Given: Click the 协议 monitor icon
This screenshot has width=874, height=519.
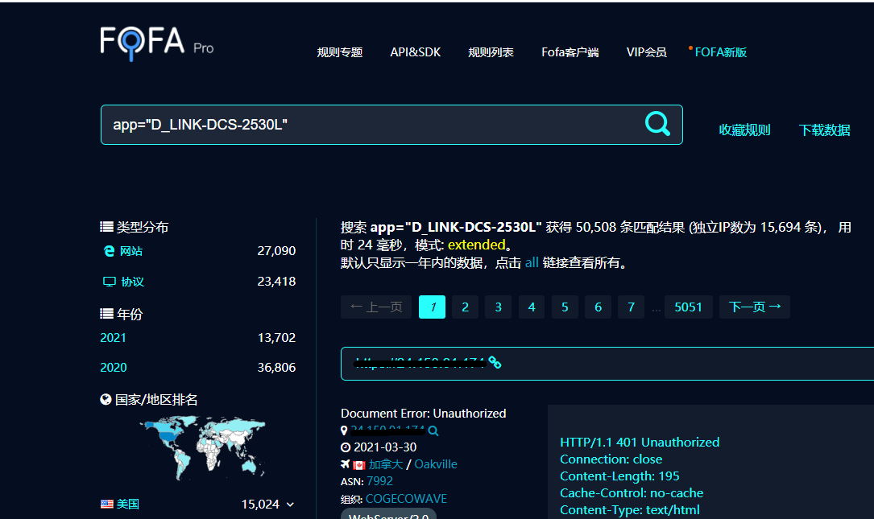Looking at the screenshot, I should point(110,282).
